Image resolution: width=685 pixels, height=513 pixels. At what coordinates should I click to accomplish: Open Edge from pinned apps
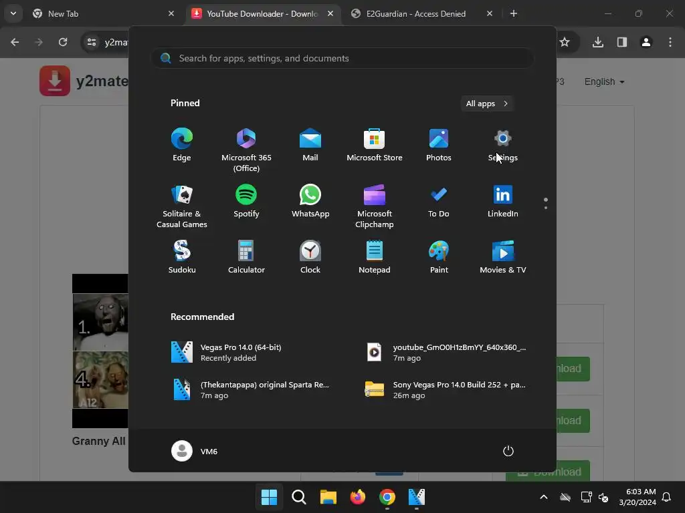click(x=182, y=145)
